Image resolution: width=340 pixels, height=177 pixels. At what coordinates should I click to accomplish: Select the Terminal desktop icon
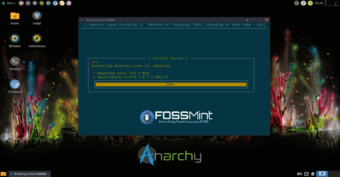click(x=15, y=64)
